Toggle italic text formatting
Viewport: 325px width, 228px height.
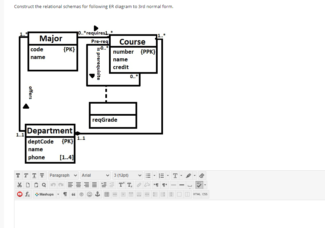click(x=25, y=175)
